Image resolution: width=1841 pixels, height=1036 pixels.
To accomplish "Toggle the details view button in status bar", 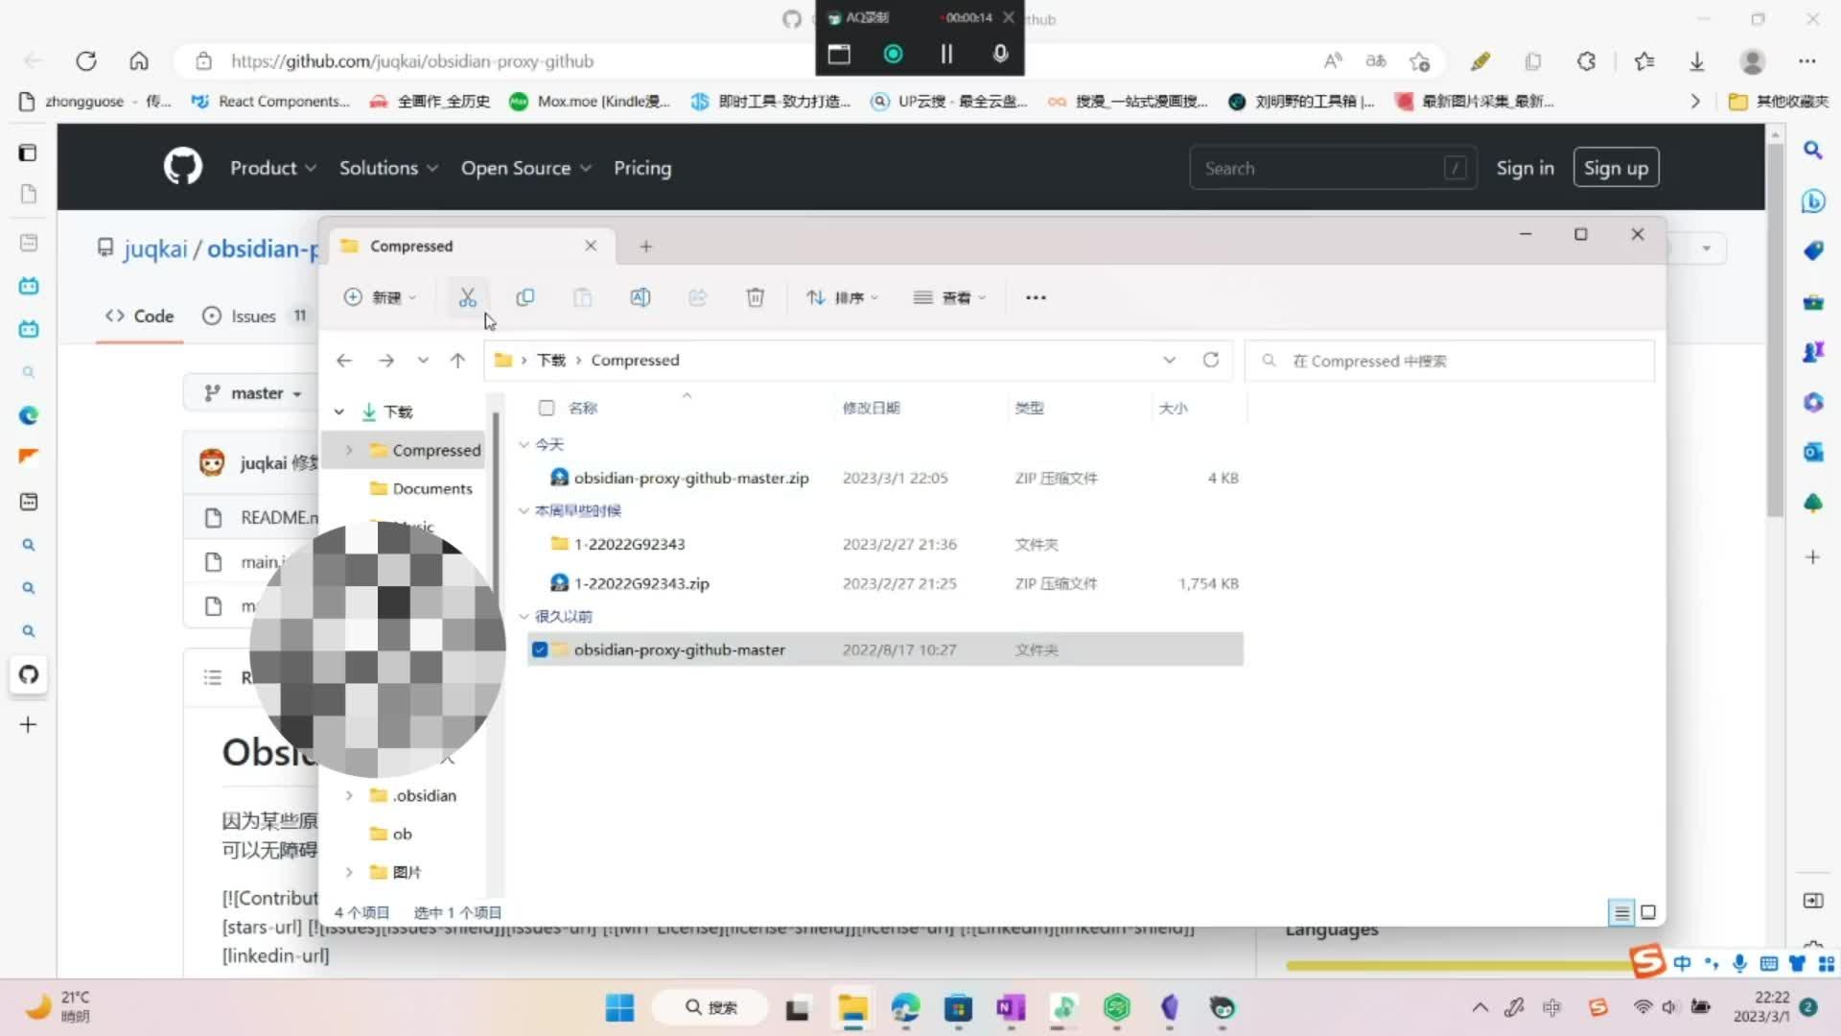I will (x=1620, y=912).
